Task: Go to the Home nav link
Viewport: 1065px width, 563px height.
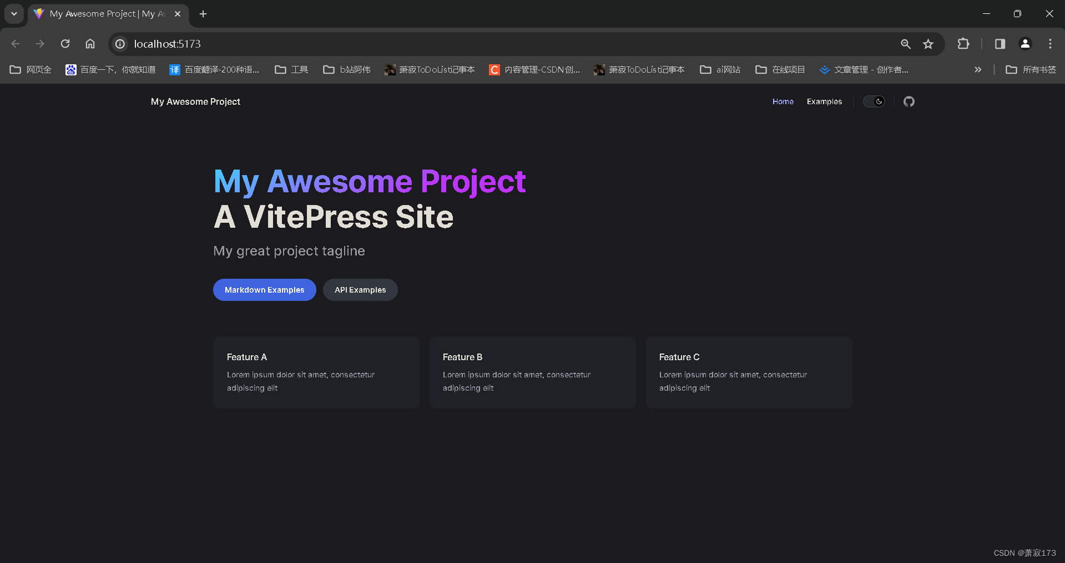Action: click(783, 101)
